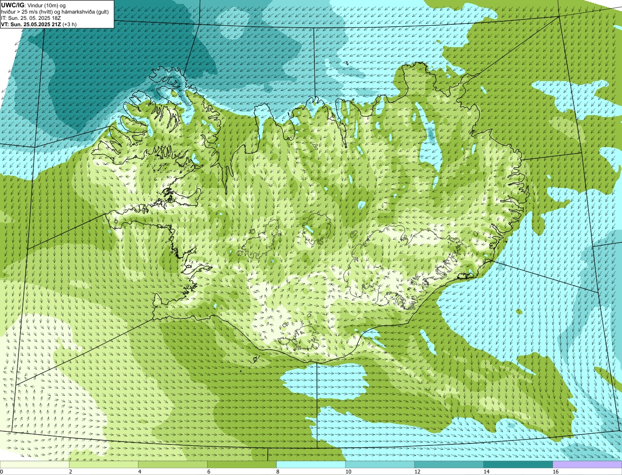
Task: Click the legend scale label '0'
Action: [1, 472]
